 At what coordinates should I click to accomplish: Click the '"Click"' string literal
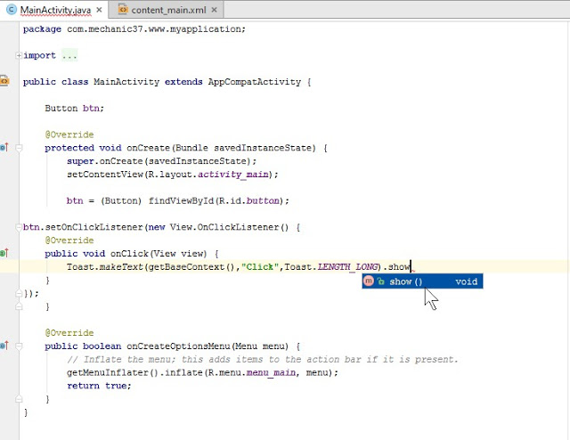260,267
